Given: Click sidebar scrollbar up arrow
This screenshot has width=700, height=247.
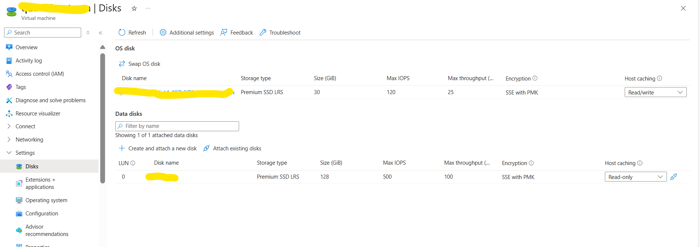Looking at the screenshot, I should point(103,47).
